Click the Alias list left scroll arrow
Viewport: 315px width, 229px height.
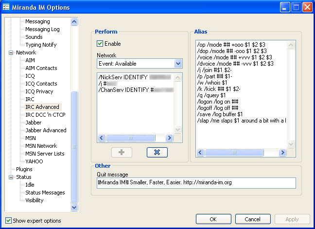(200, 153)
